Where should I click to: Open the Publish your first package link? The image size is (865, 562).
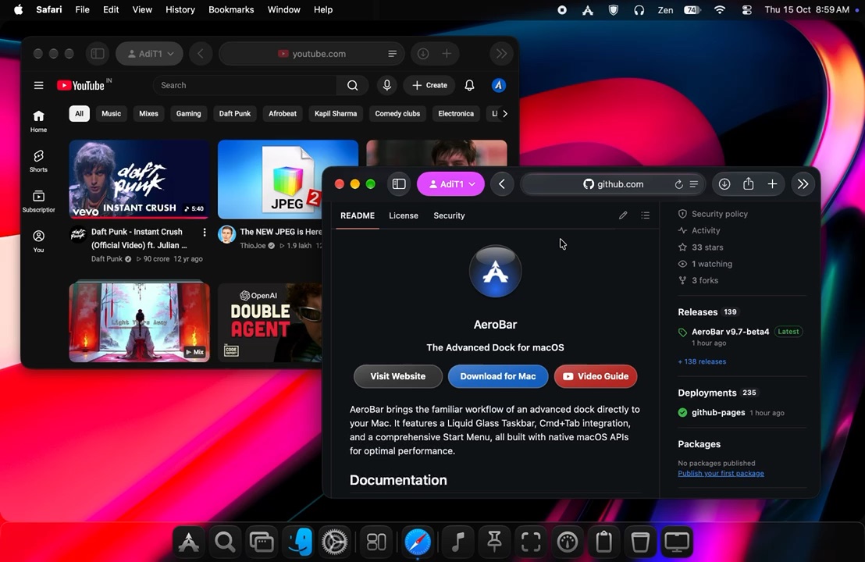(x=721, y=473)
